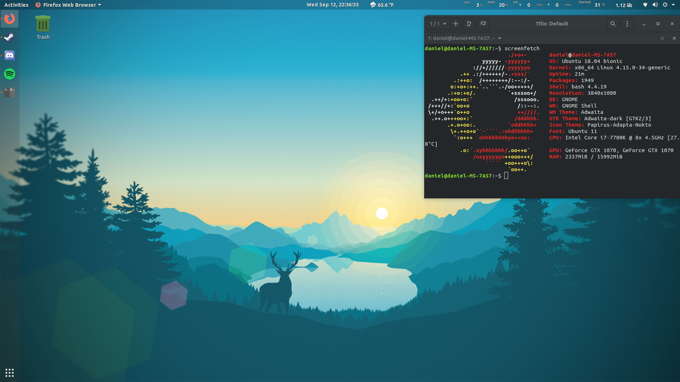This screenshot has height=382, width=680.
Task: Open Tilix terminal icon in the dock
Action: (x=10, y=92)
